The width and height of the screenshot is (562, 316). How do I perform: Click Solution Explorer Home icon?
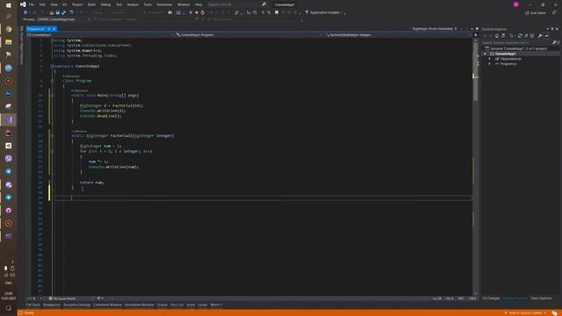497,36
